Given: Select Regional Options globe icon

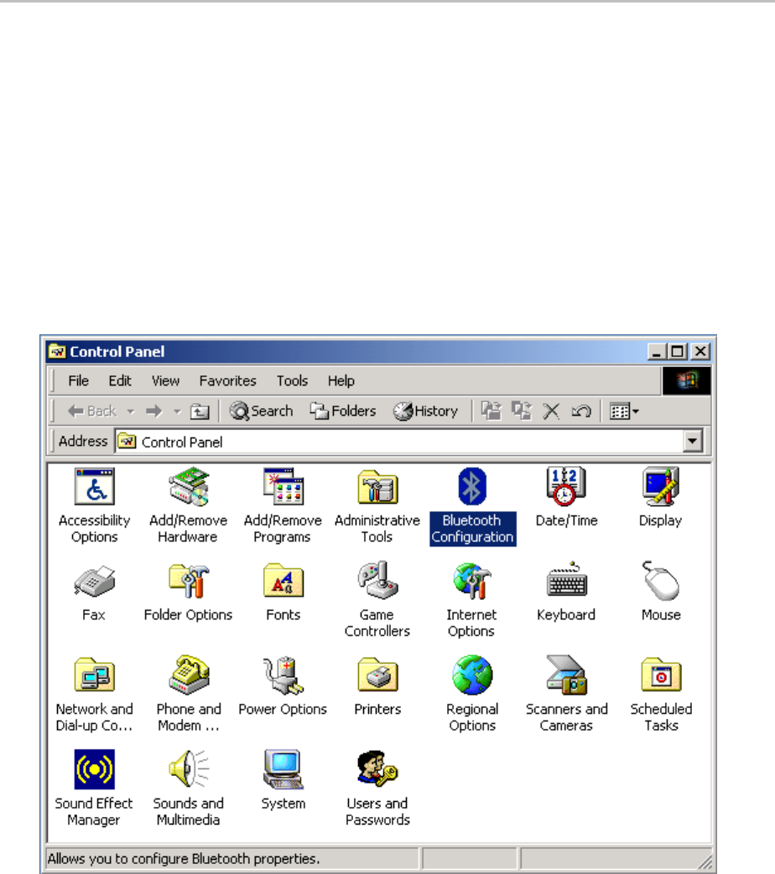Looking at the screenshot, I should click(x=472, y=675).
